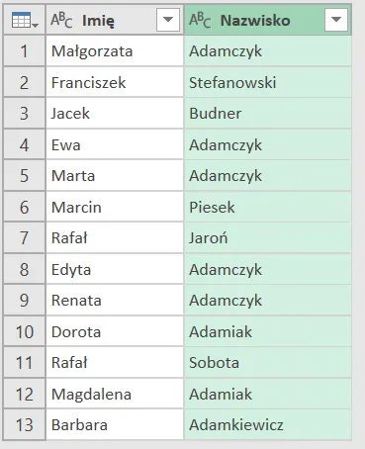Click the cell containing Magdalena
This screenshot has height=449, width=365.
115,394
